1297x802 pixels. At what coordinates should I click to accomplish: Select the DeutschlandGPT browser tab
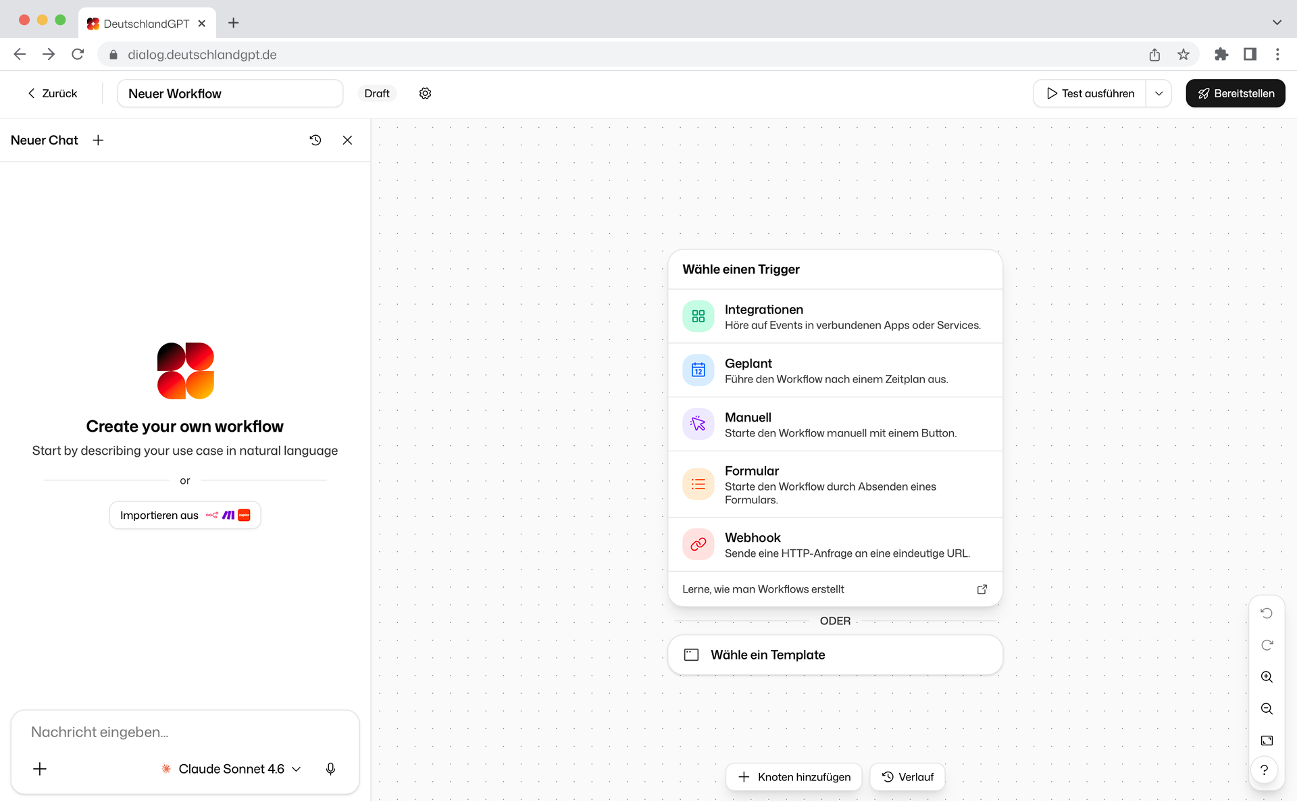click(147, 24)
